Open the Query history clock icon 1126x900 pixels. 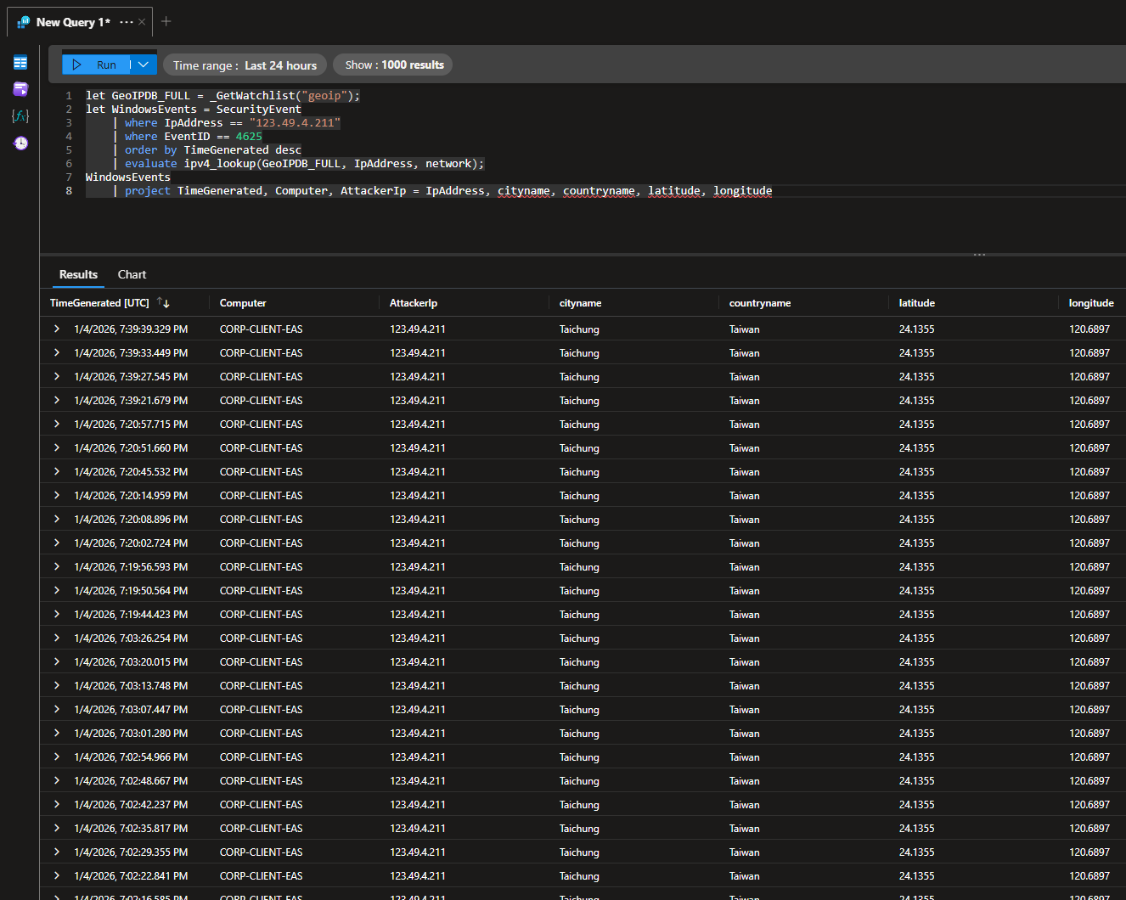click(x=20, y=143)
